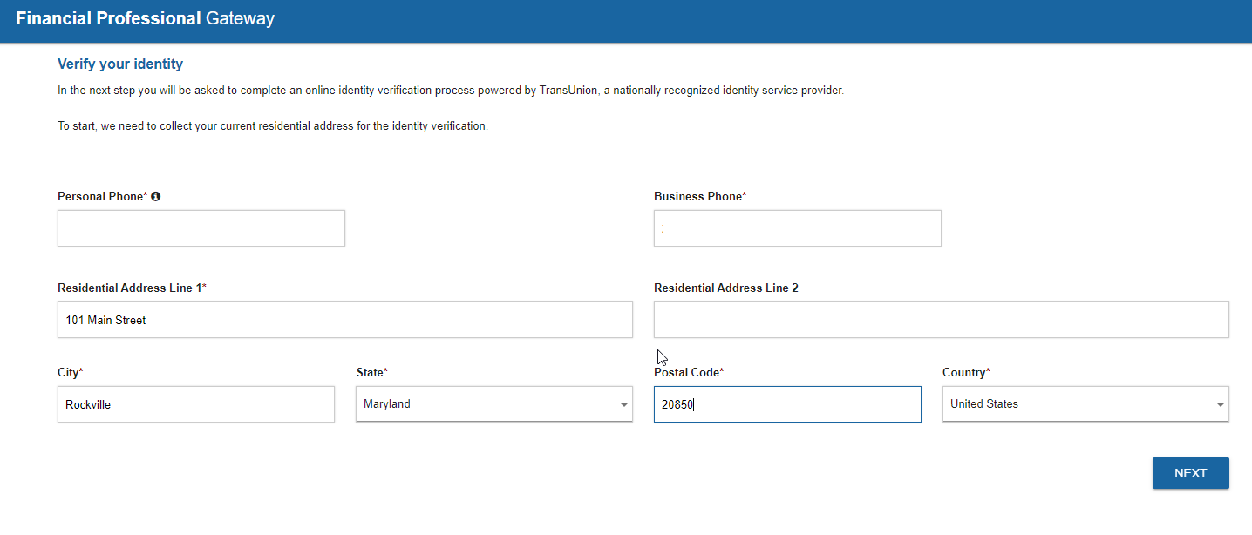
Task: Focus the City field containing Rockville
Action: point(195,404)
